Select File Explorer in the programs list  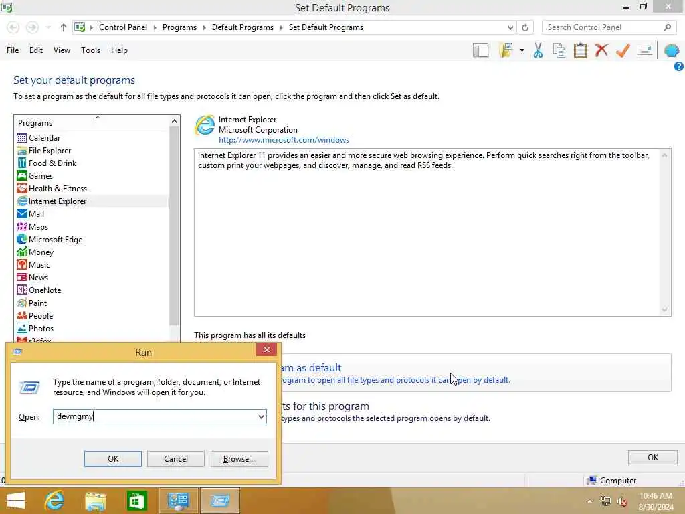pyautogui.click(x=50, y=151)
